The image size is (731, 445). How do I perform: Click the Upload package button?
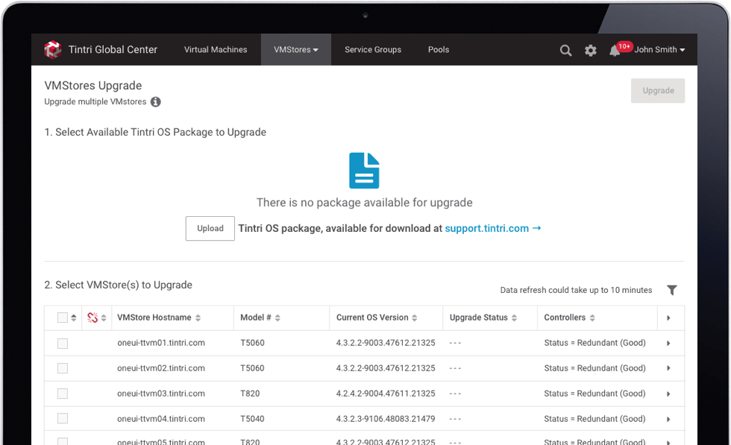point(210,228)
